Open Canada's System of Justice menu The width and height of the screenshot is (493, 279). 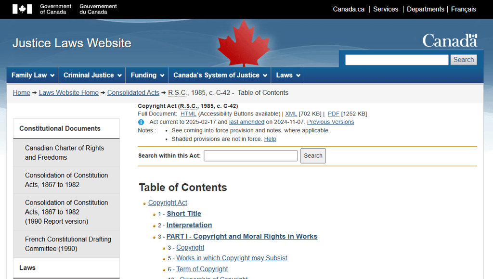220,75
